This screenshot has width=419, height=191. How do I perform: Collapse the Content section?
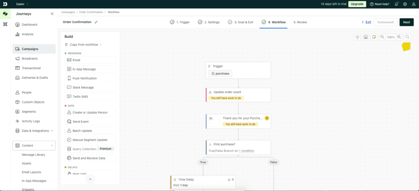coord(34,145)
